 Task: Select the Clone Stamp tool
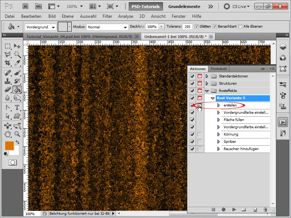(x=7, y=81)
